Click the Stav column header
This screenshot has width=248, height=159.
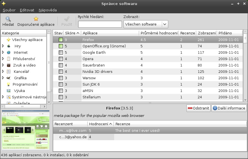point(58,33)
